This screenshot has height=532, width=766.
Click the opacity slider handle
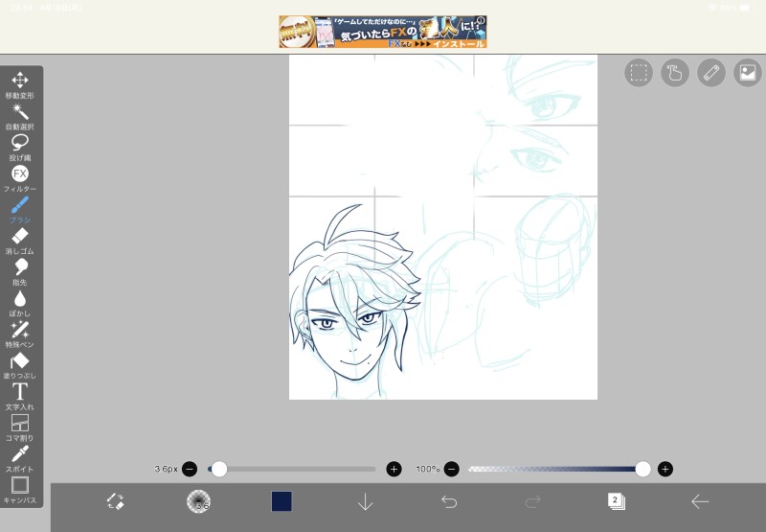[x=642, y=469]
